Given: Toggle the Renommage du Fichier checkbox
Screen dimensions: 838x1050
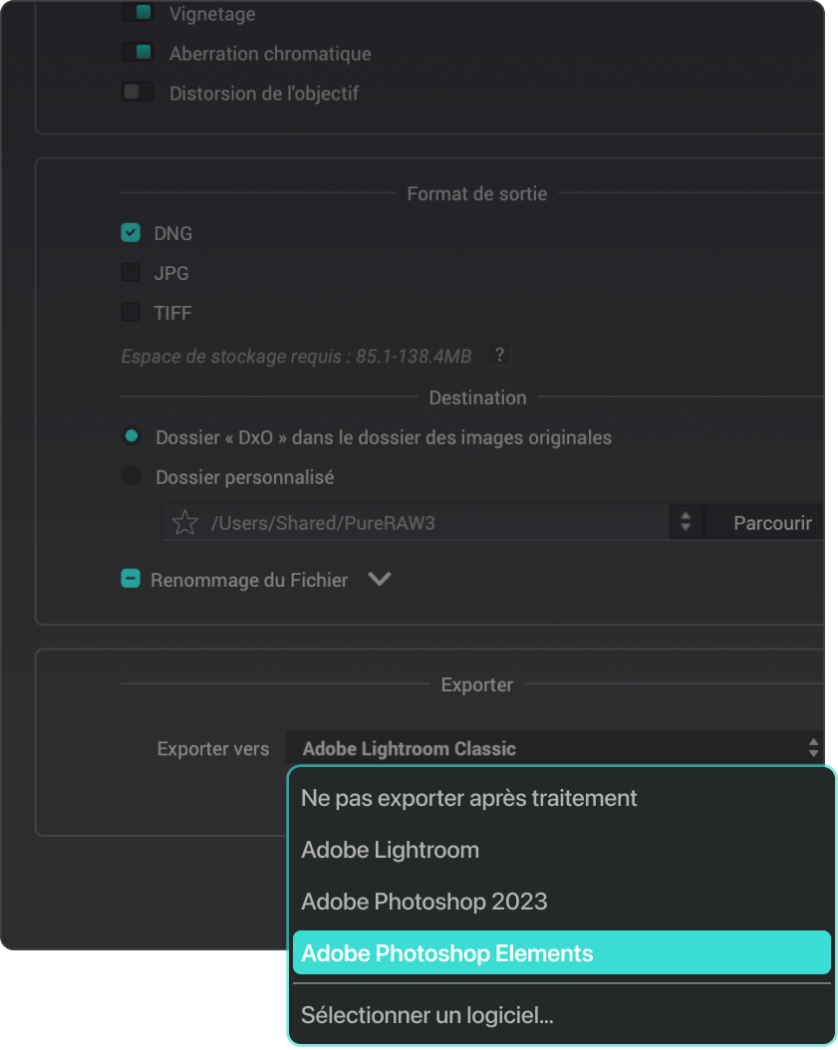Looking at the screenshot, I should [x=131, y=579].
